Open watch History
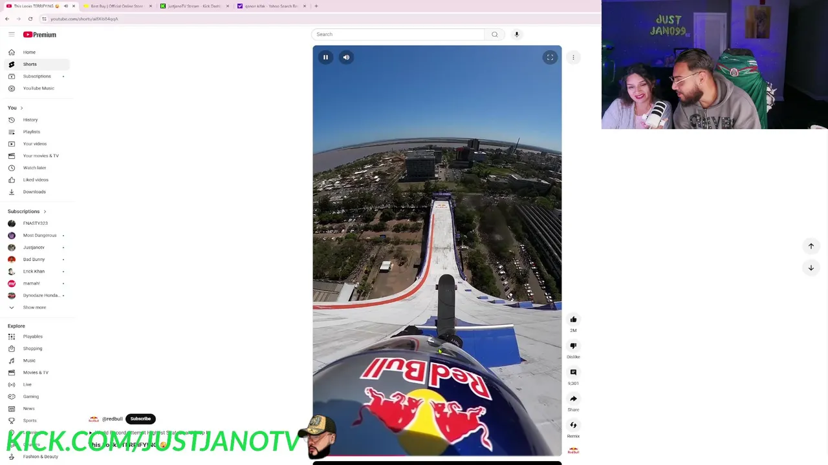Viewport: 828px width, 465px height. pyautogui.click(x=36, y=119)
